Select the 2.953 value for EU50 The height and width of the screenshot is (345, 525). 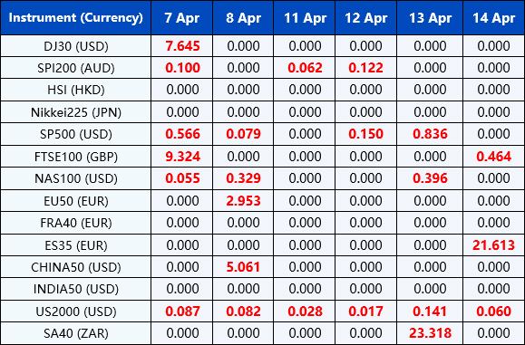pos(243,201)
